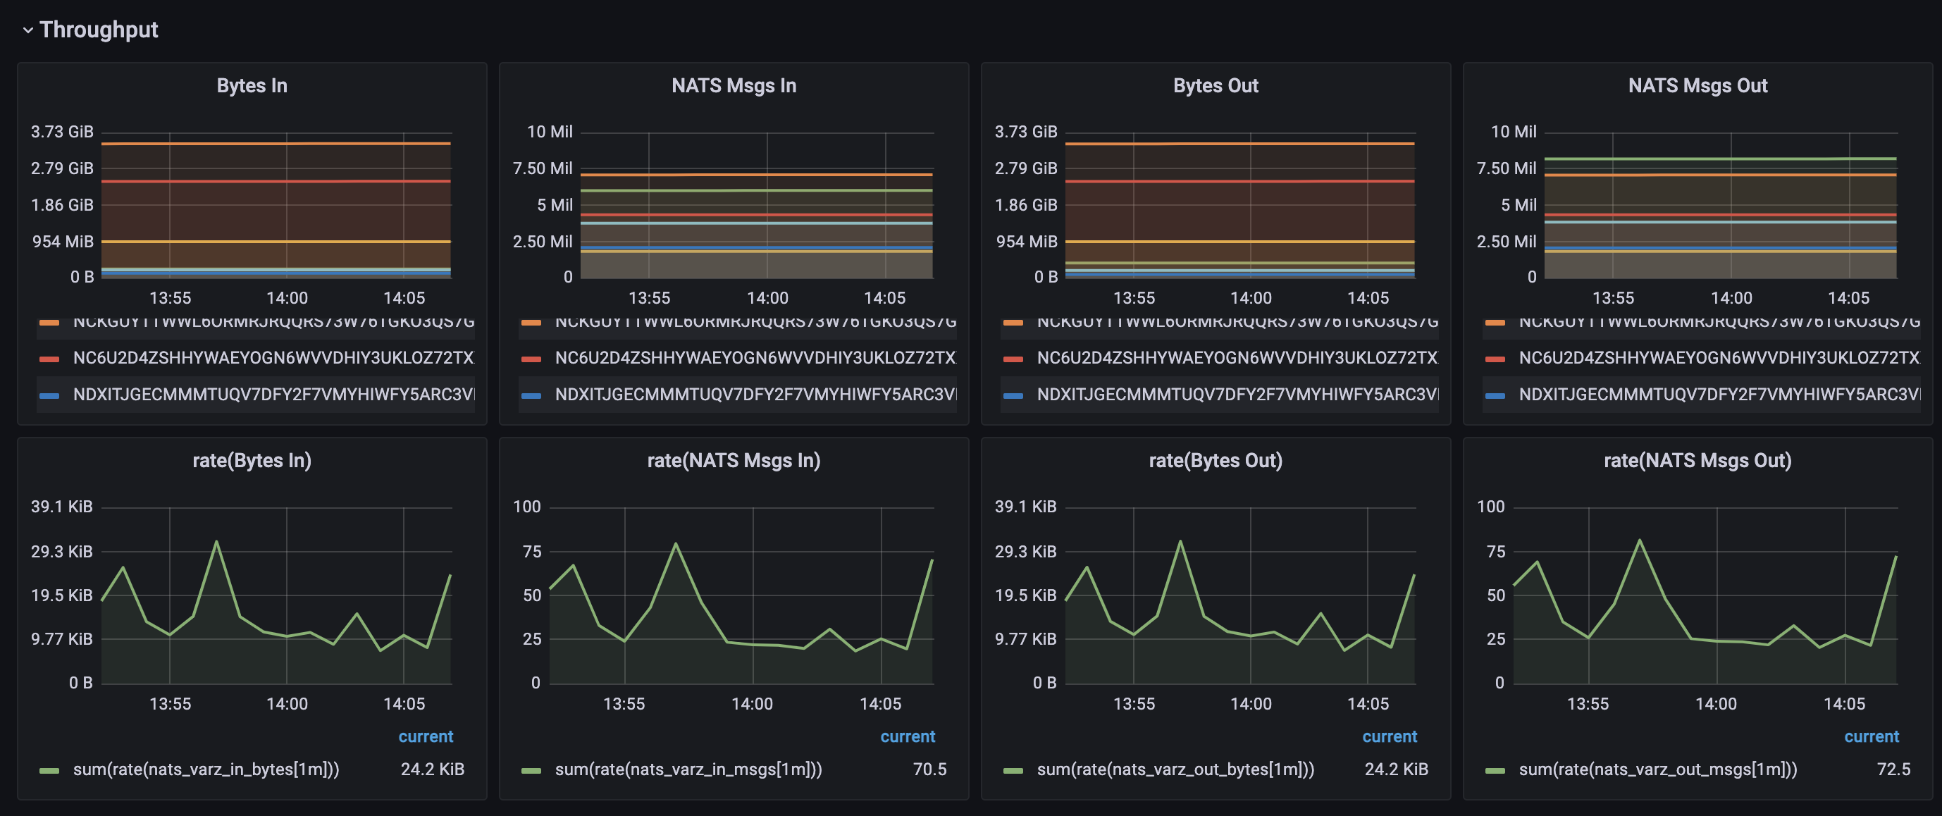1942x816 pixels.
Task: Open the NATS Msgs In panel title menu
Action: 734,86
